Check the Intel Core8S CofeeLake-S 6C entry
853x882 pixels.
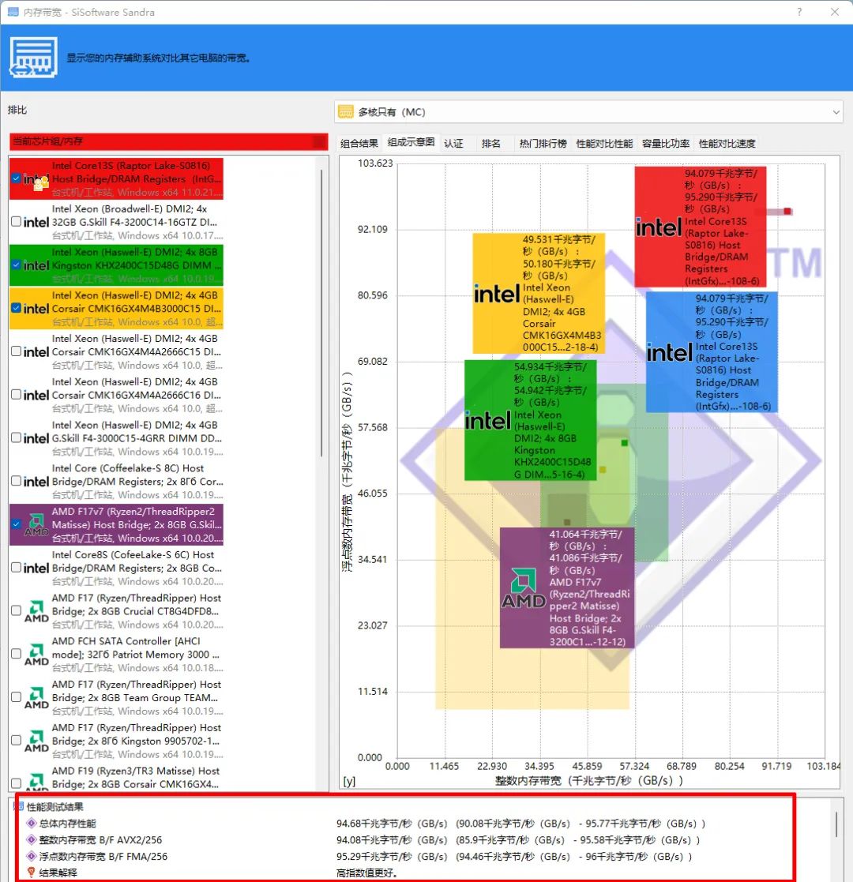click(17, 568)
